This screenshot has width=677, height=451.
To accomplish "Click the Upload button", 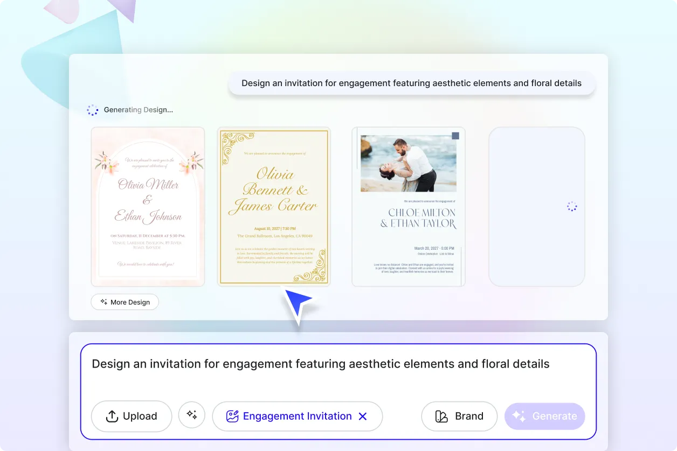I will pyautogui.click(x=131, y=415).
